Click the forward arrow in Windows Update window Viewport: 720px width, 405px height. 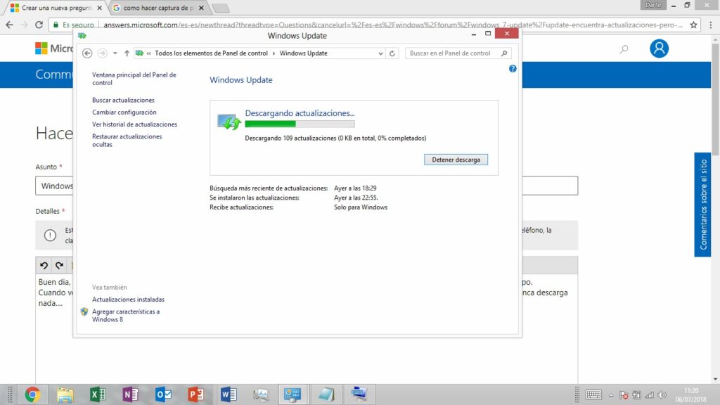click(x=103, y=53)
